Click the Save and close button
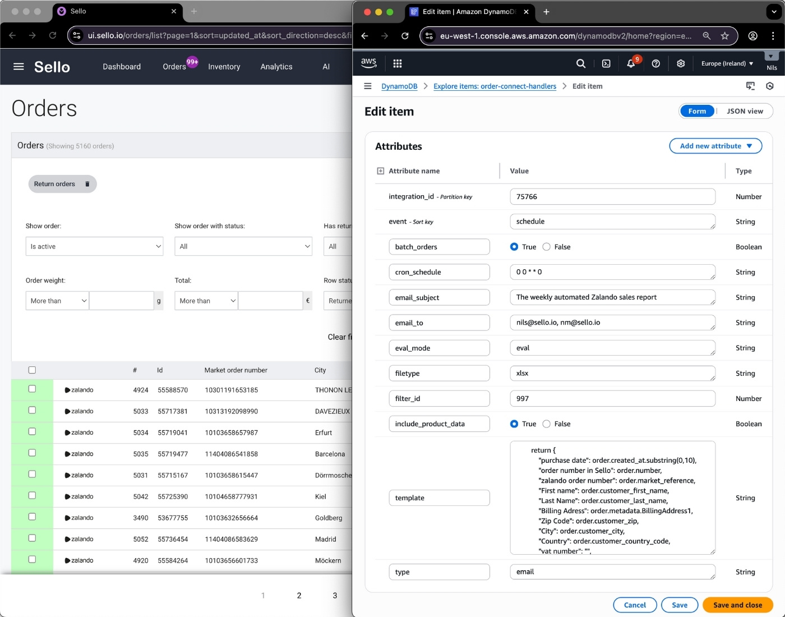Image resolution: width=785 pixels, height=617 pixels. coord(737,605)
